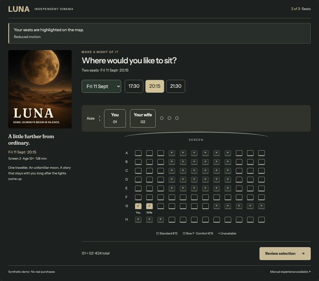Select seat E1 in row E

(138, 188)
